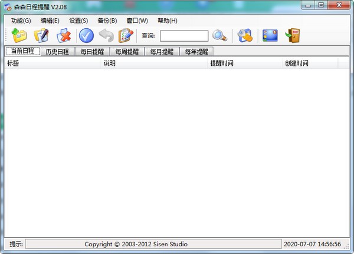This screenshot has width=354, height=254.
Task: Click the new schedule folder icon
Action: pos(19,36)
